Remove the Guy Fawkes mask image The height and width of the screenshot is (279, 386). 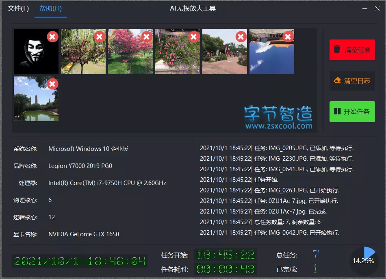[52, 37]
